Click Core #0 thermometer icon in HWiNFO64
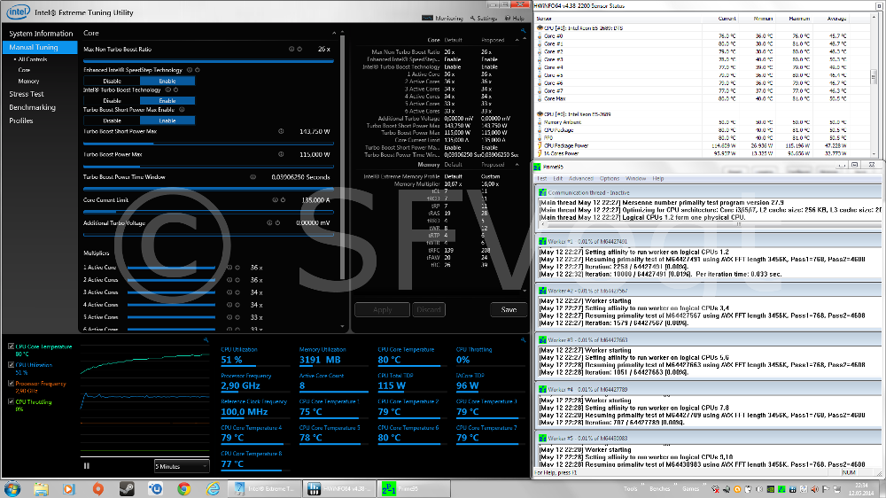 (x=540, y=35)
